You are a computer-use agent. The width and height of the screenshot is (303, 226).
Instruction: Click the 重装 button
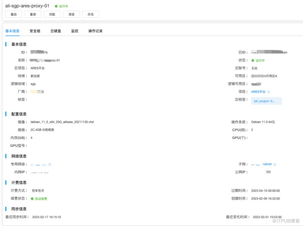click(x=33, y=14)
